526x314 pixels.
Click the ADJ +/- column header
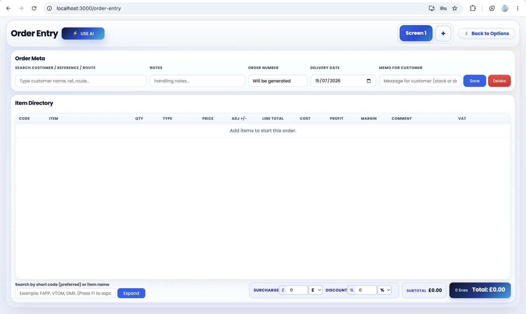coord(239,119)
